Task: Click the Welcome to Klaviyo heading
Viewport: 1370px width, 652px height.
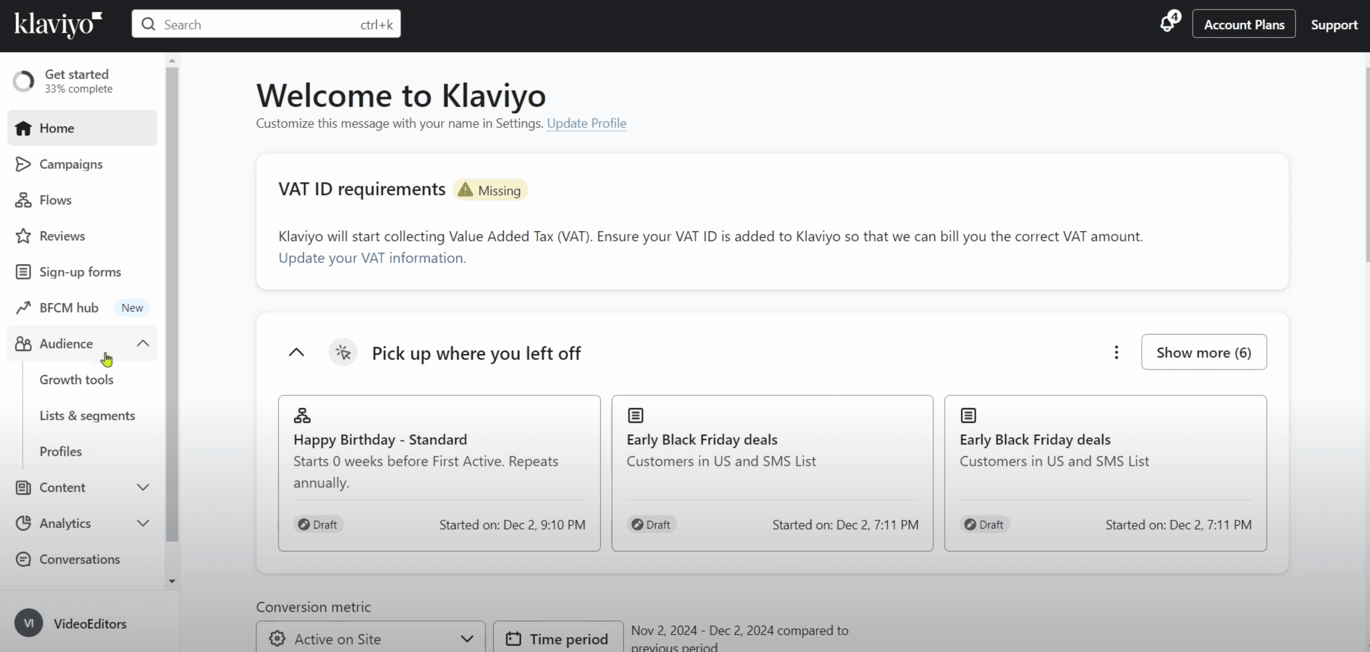Action: [x=401, y=96]
